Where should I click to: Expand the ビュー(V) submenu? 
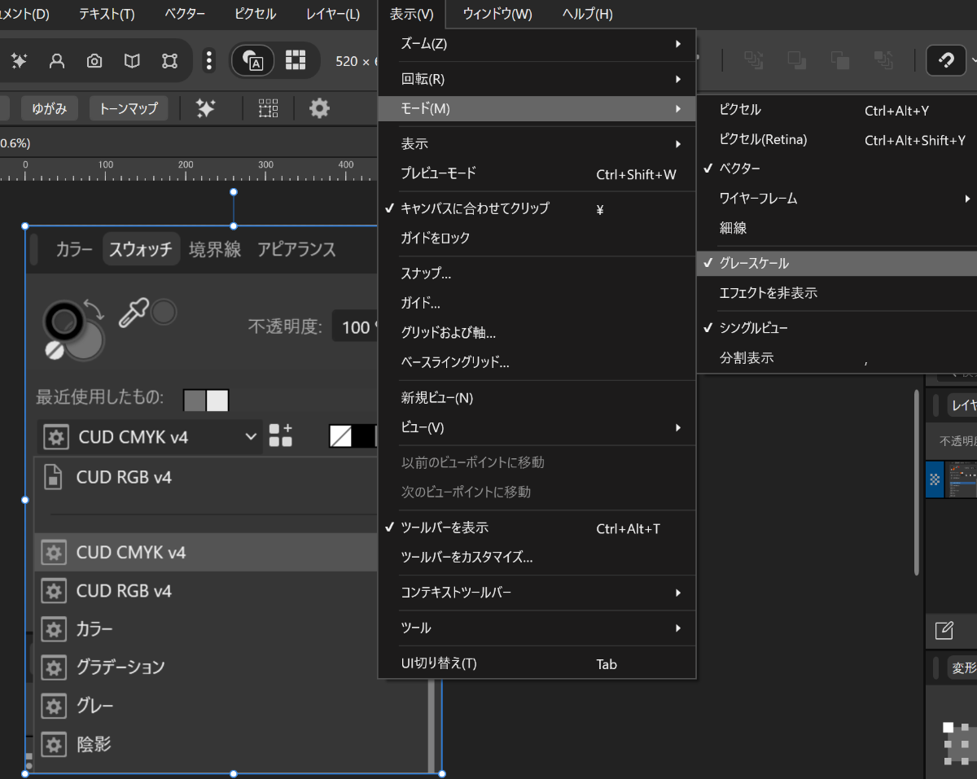point(537,427)
